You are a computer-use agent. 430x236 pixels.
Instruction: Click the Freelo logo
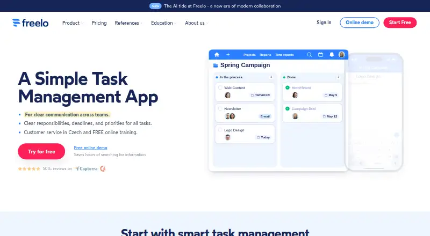[x=30, y=23]
